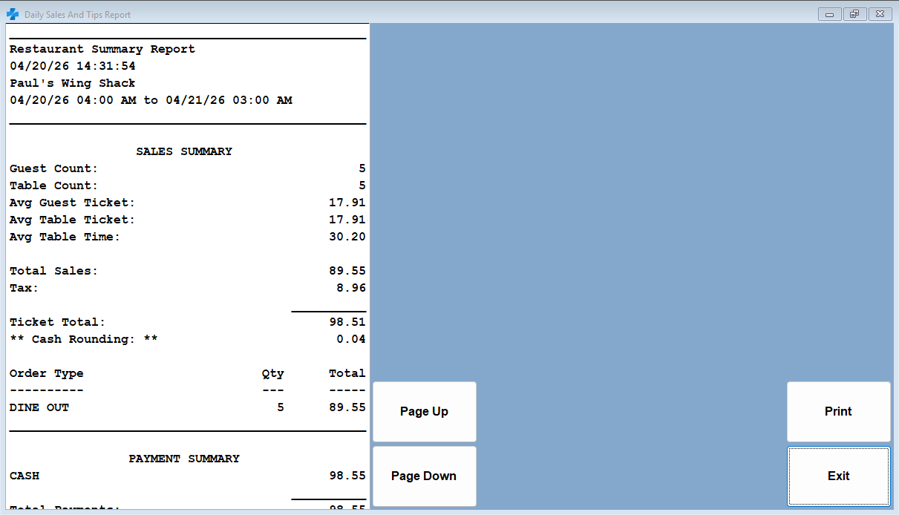The width and height of the screenshot is (899, 515).
Task: Restore down the report window
Action: [854, 14]
